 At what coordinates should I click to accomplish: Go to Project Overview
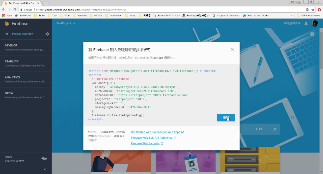23,34
